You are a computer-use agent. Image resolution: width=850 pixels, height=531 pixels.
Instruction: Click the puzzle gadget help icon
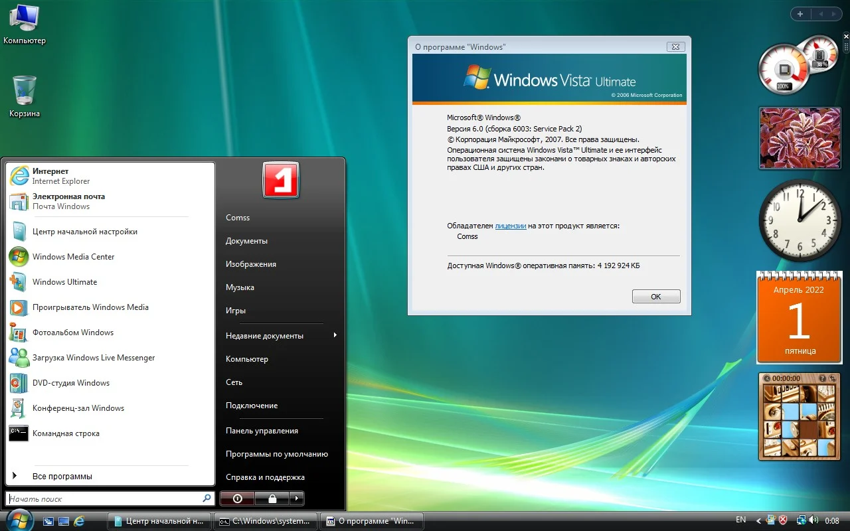click(x=822, y=378)
